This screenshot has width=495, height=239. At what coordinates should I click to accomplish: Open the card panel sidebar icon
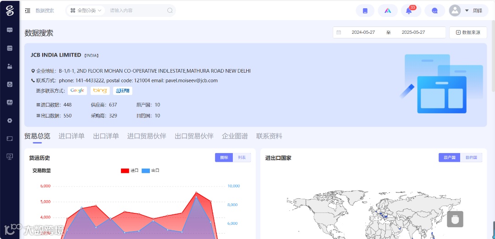click(x=10, y=138)
